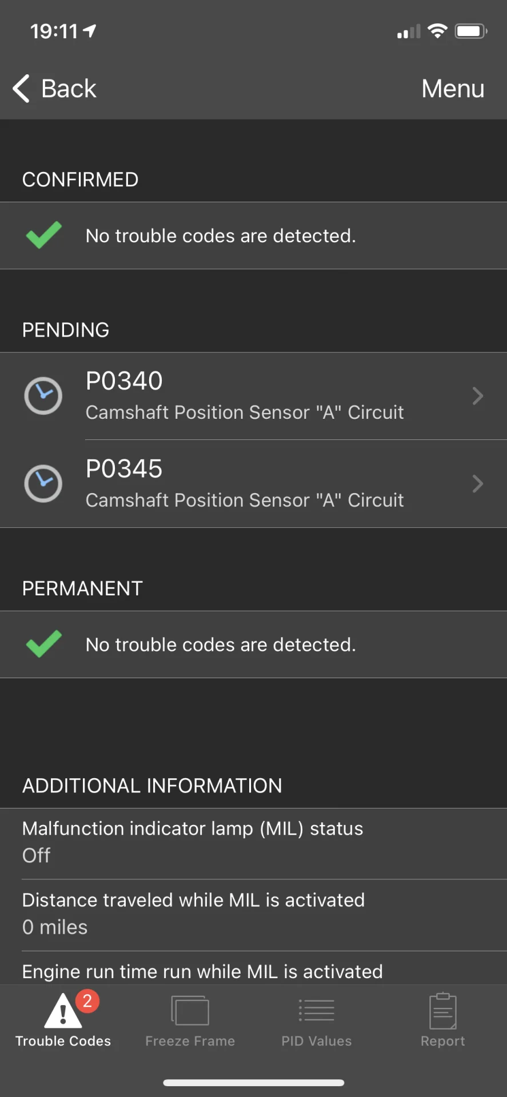The image size is (507, 1097).
Task: Open the PID Values list icon
Action: click(x=316, y=1010)
